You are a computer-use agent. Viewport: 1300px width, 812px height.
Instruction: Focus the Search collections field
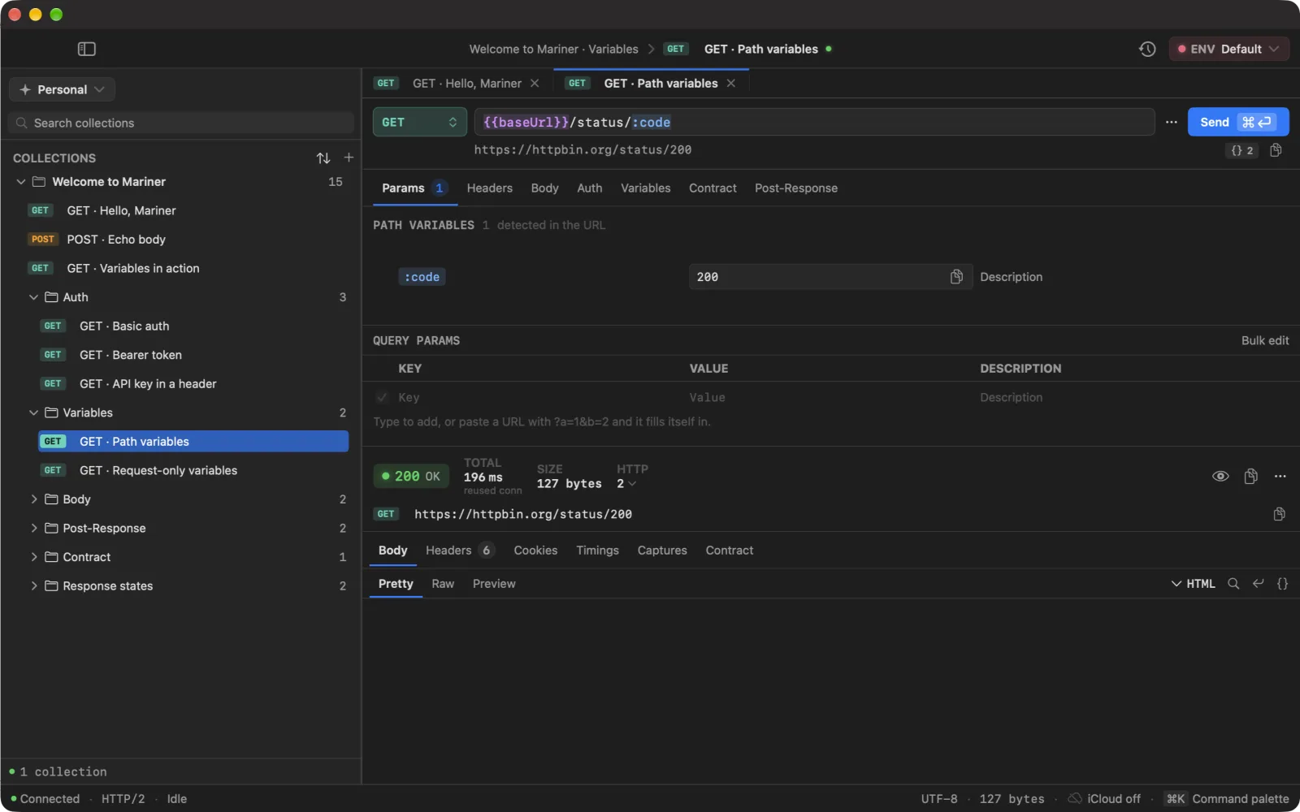coord(181,123)
